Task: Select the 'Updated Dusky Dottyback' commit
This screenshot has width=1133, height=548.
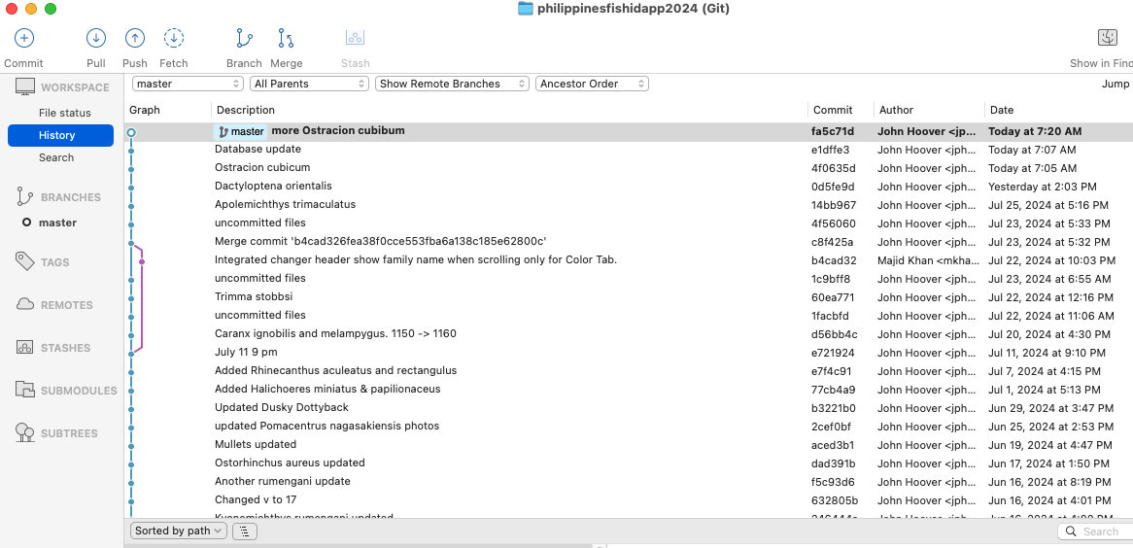Action: [x=629, y=408]
